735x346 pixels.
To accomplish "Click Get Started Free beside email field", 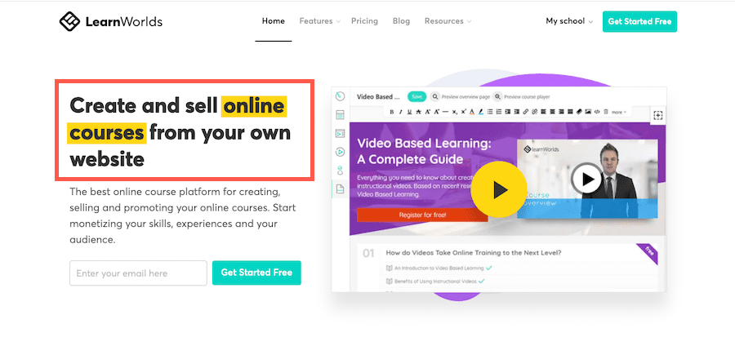I will tap(256, 273).
